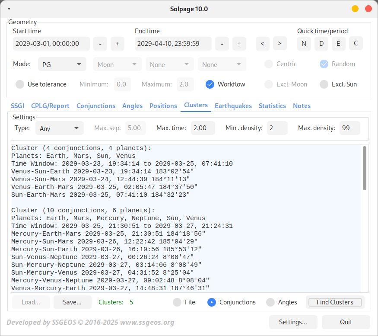Click the Save... button

click(x=72, y=302)
